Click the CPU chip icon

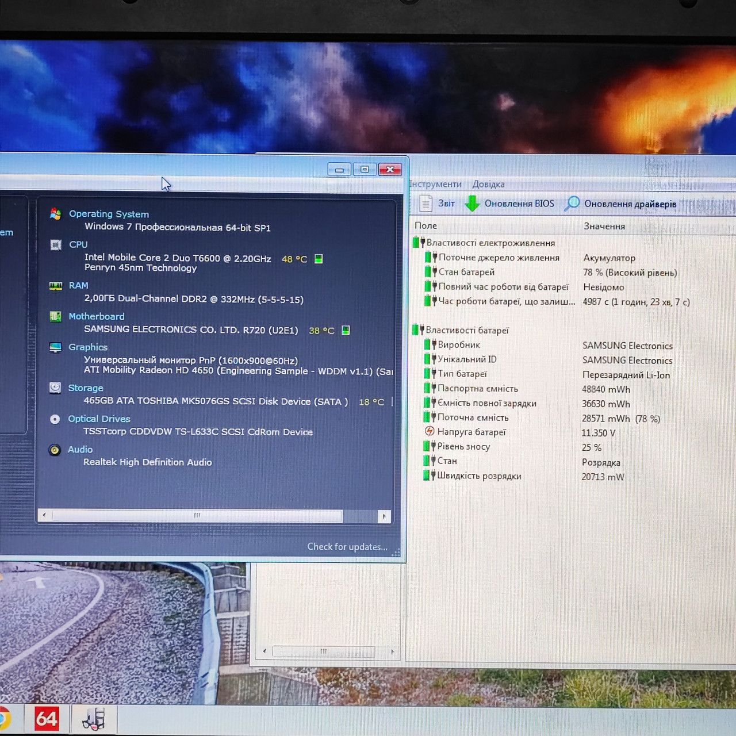[56, 245]
